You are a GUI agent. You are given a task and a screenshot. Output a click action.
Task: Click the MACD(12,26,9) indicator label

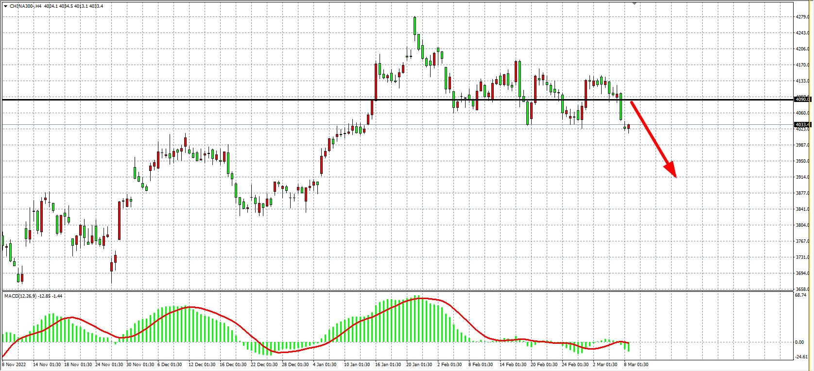pos(20,296)
